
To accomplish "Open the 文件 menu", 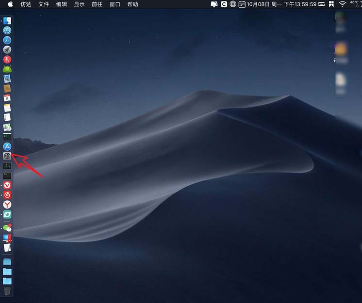I will pyautogui.click(x=44, y=4).
